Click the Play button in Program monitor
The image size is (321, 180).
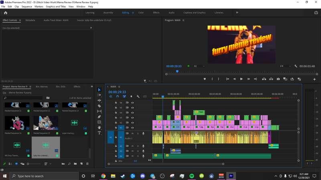(242, 79)
